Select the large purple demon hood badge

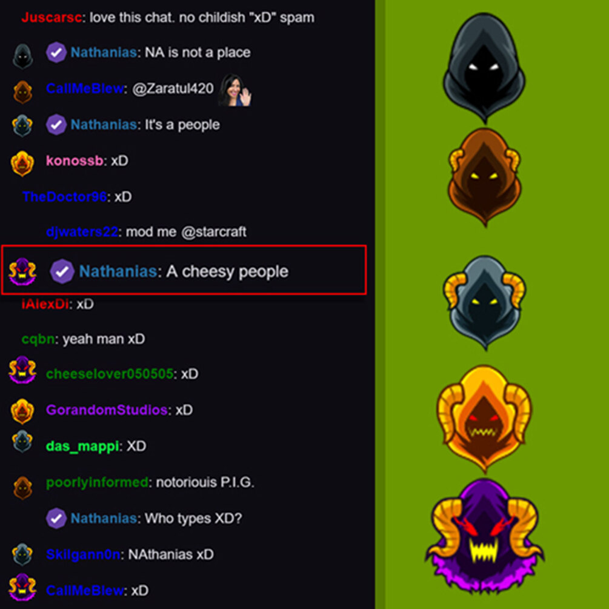pos(484,536)
